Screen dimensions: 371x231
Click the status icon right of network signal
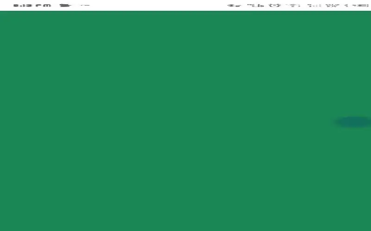pyautogui.click(x=333, y=6)
